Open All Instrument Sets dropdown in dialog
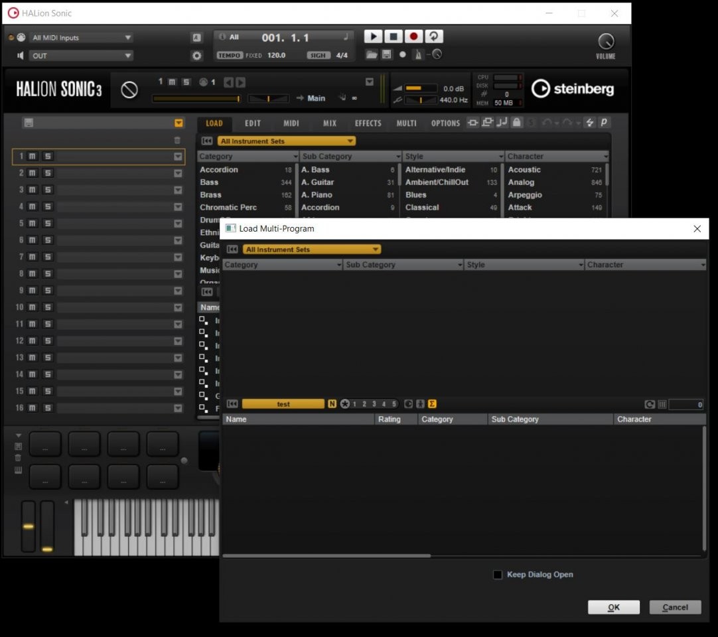The image size is (718, 637). [311, 249]
